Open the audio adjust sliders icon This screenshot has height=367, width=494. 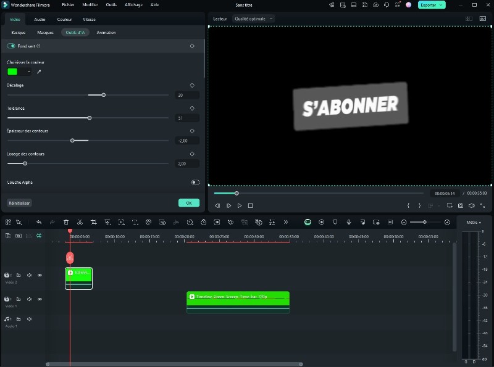pyautogui.click(x=272, y=222)
